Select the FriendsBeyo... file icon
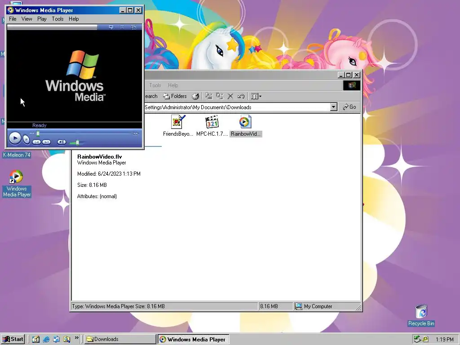The height and width of the screenshot is (345, 460). 178,126
